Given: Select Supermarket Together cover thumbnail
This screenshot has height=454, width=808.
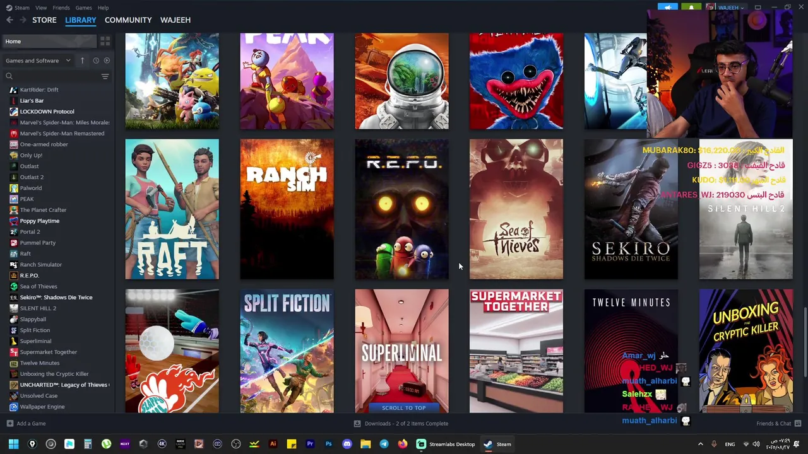Looking at the screenshot, I should click(516, 351).
